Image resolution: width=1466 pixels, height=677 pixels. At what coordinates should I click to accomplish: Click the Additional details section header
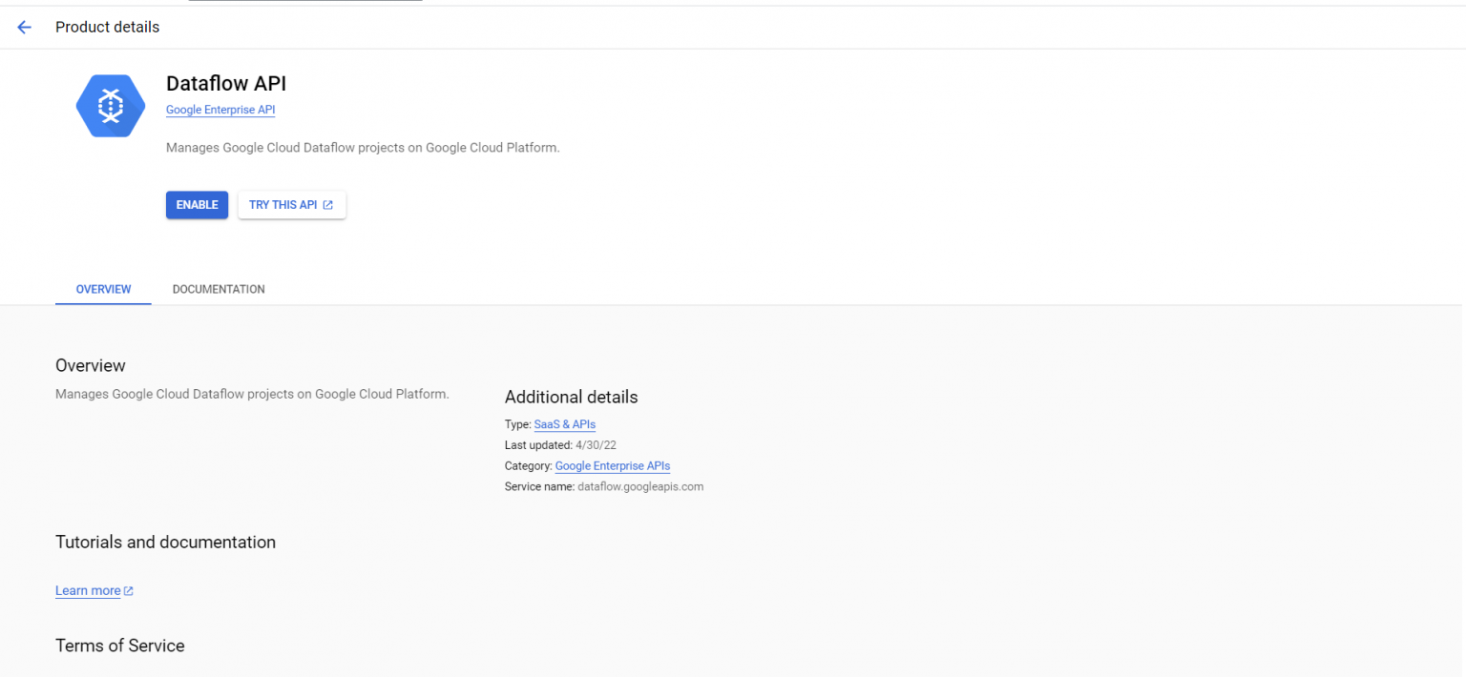tap(571, 397)
